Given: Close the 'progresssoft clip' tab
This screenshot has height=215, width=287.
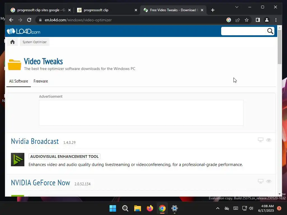Looking at the screenshot, I should [x=136, y=10].
